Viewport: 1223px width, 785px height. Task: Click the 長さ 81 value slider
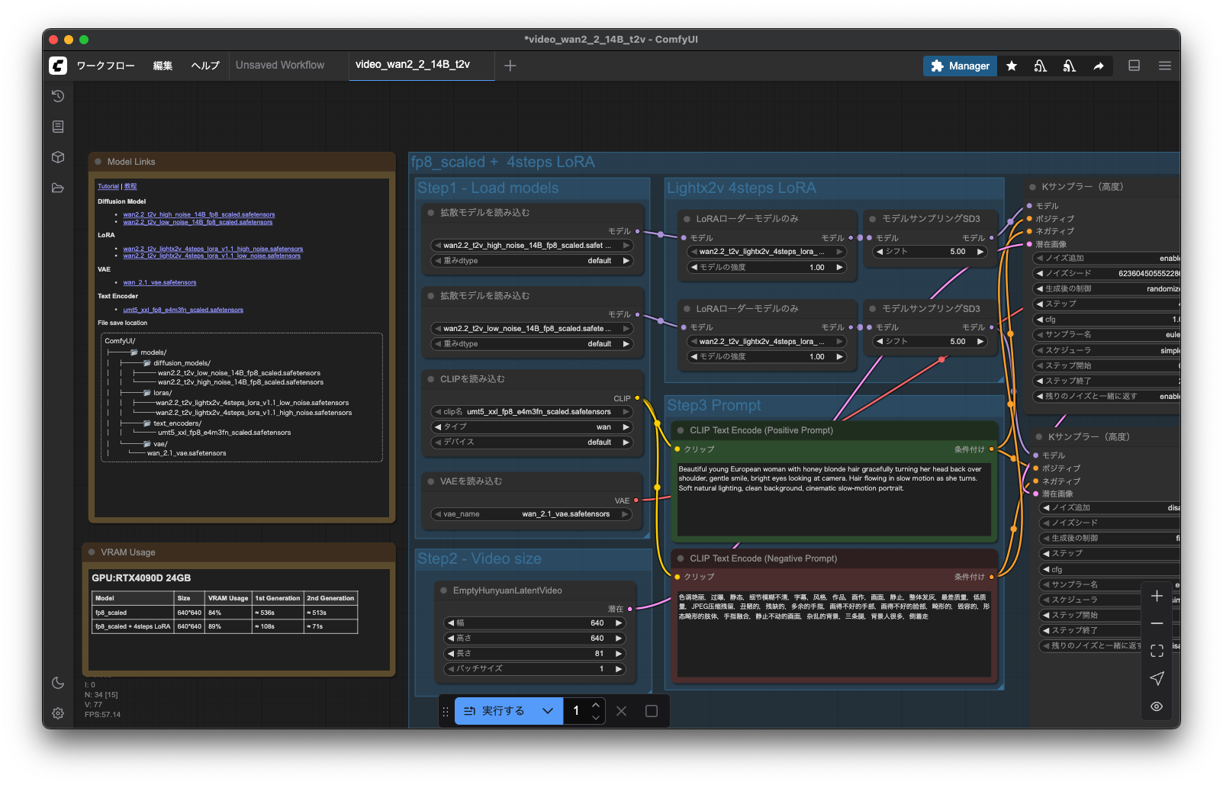click(x=535, y=654)
